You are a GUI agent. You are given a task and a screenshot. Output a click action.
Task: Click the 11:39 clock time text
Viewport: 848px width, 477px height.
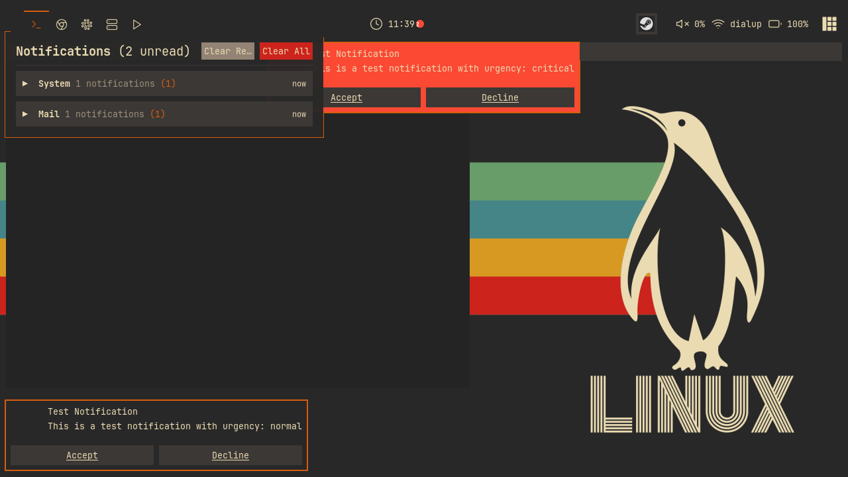(x=401, y=24)
